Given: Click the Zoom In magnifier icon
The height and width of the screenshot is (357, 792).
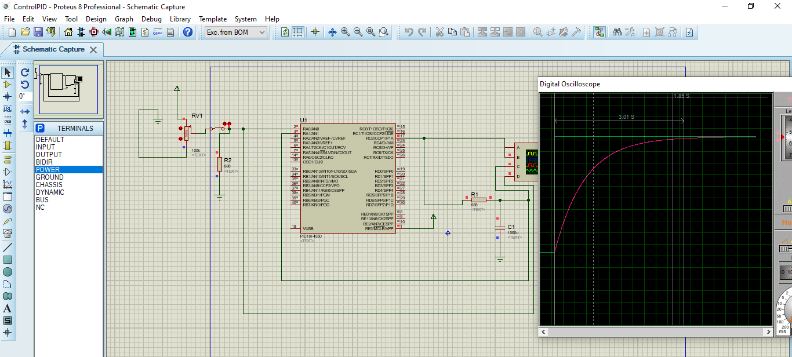Looking at the screenshot, I should click(x=346, y=32).
